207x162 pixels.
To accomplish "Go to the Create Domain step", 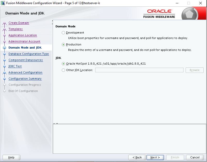I will (x=19, y=23).
